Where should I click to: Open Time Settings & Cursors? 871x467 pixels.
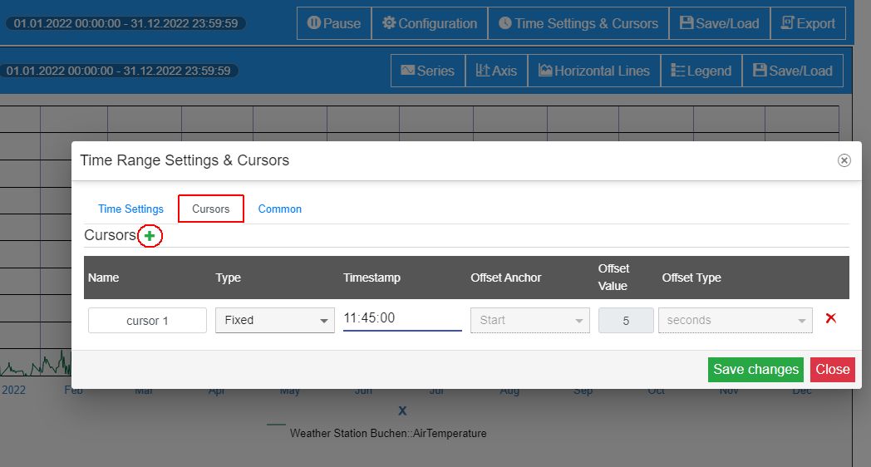578,23
